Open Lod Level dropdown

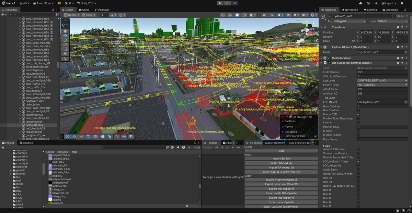click(382, 80)
